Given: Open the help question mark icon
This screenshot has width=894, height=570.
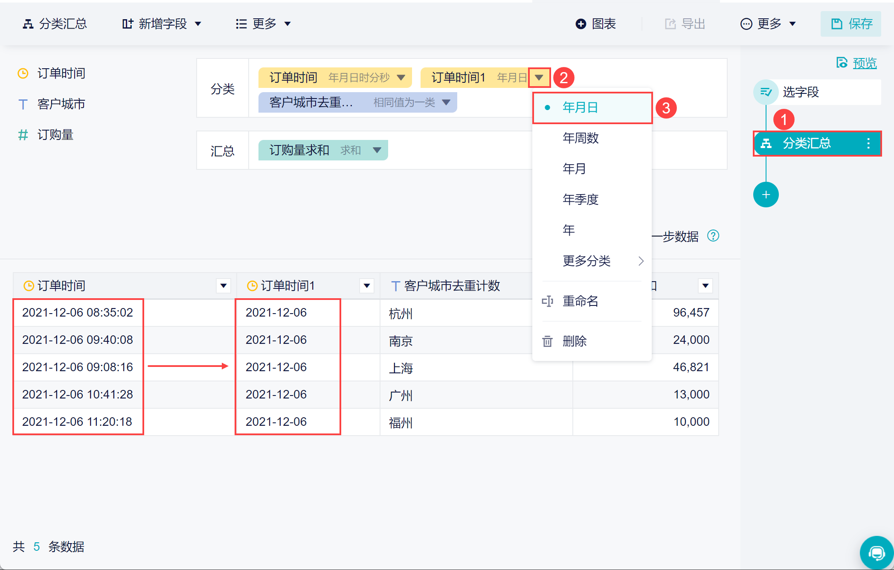Looking at the screenshot, I should coord(713,236).
